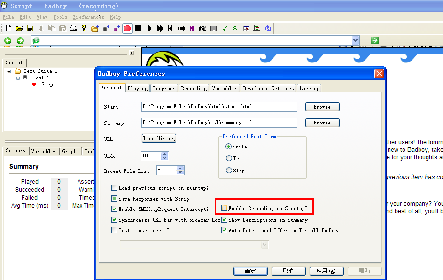Screen dimensions: 443x280
Task: Toggle Synchronize URL Bar checkbox
Action: point(115,219)
